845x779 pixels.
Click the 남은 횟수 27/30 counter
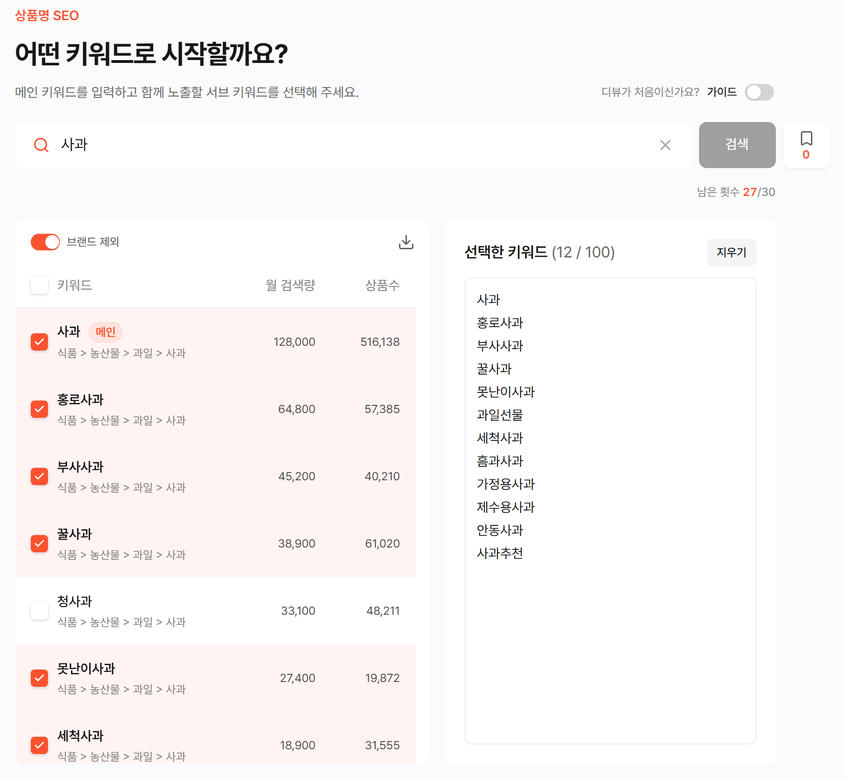point(736,192)
